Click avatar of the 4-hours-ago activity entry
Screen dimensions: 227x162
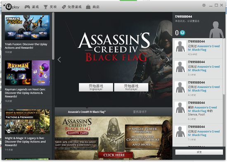(180, 87)
